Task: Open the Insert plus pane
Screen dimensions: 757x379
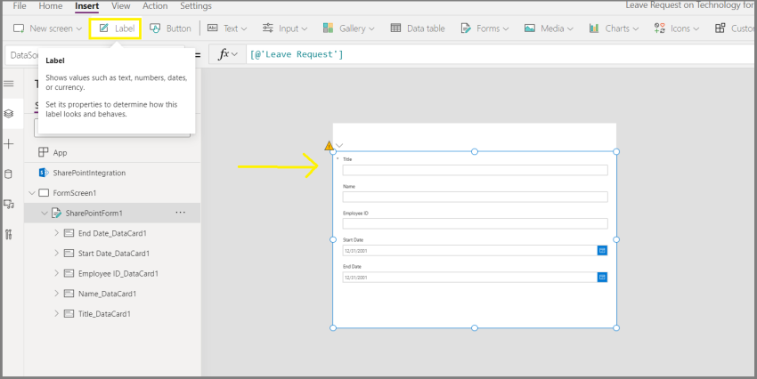Action: [x=9, y=144]
